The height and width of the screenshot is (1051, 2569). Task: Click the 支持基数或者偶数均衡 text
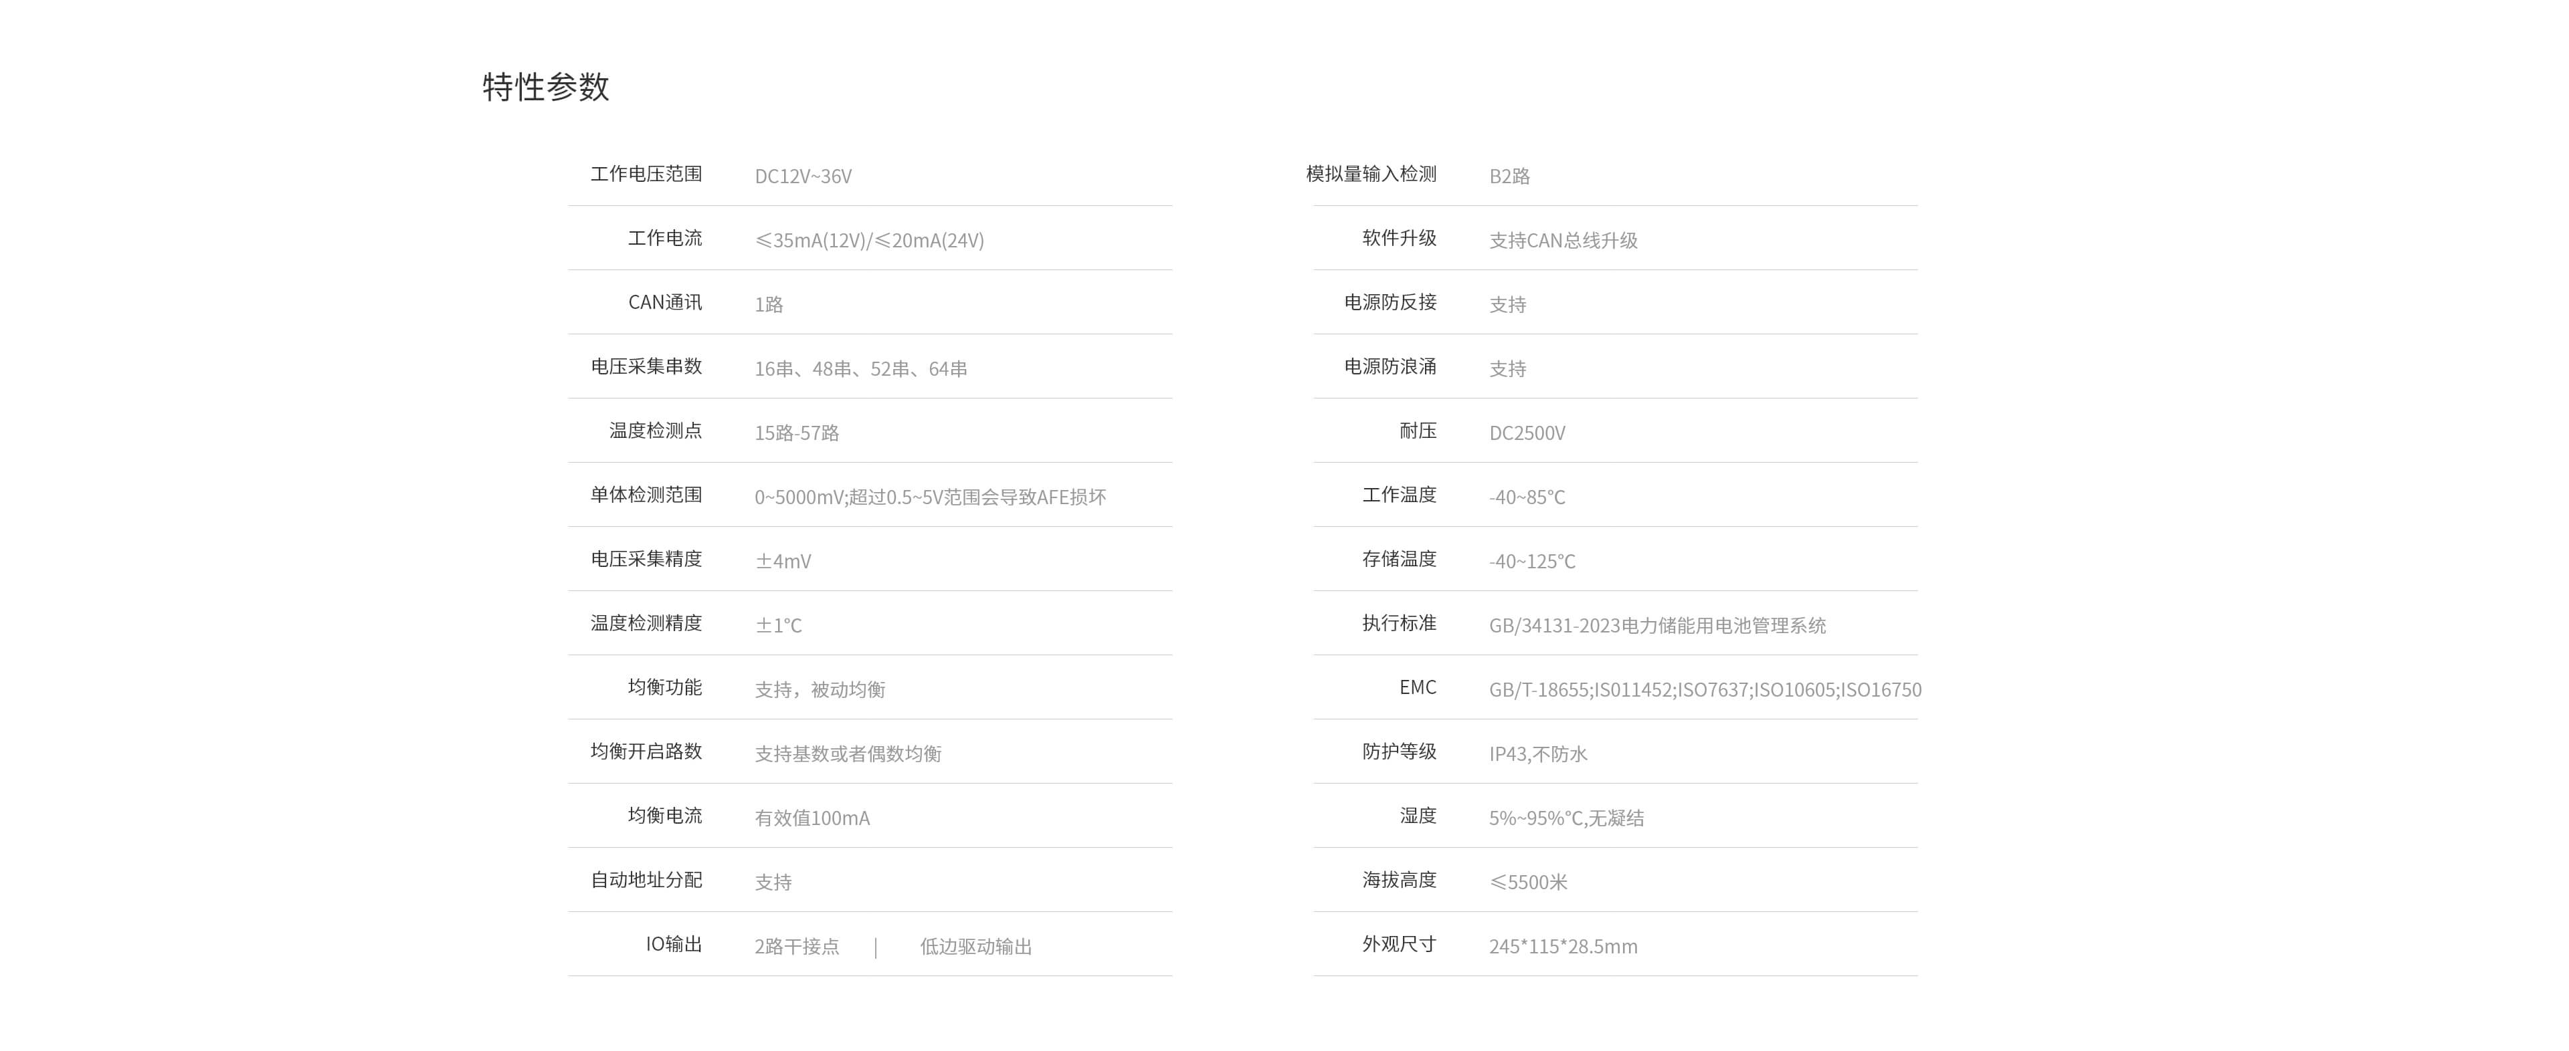[x=848, y=754]
